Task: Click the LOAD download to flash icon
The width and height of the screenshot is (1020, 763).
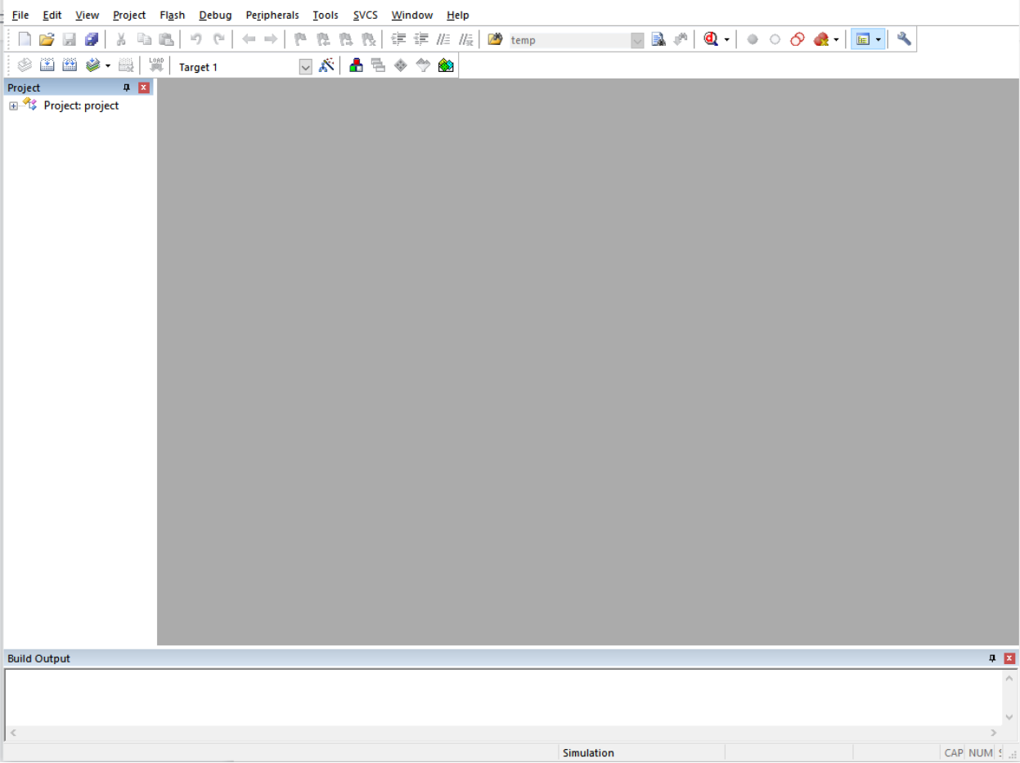Action: (x=156, y=66)
